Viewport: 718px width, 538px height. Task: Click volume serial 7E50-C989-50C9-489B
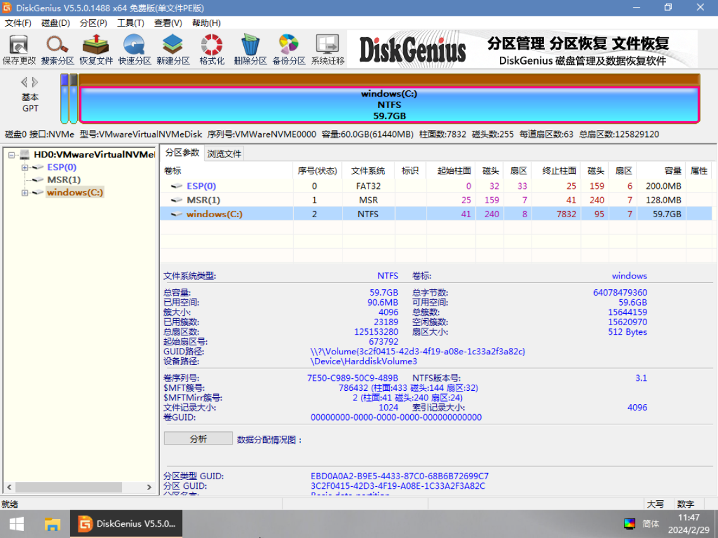tap(353, 378)
